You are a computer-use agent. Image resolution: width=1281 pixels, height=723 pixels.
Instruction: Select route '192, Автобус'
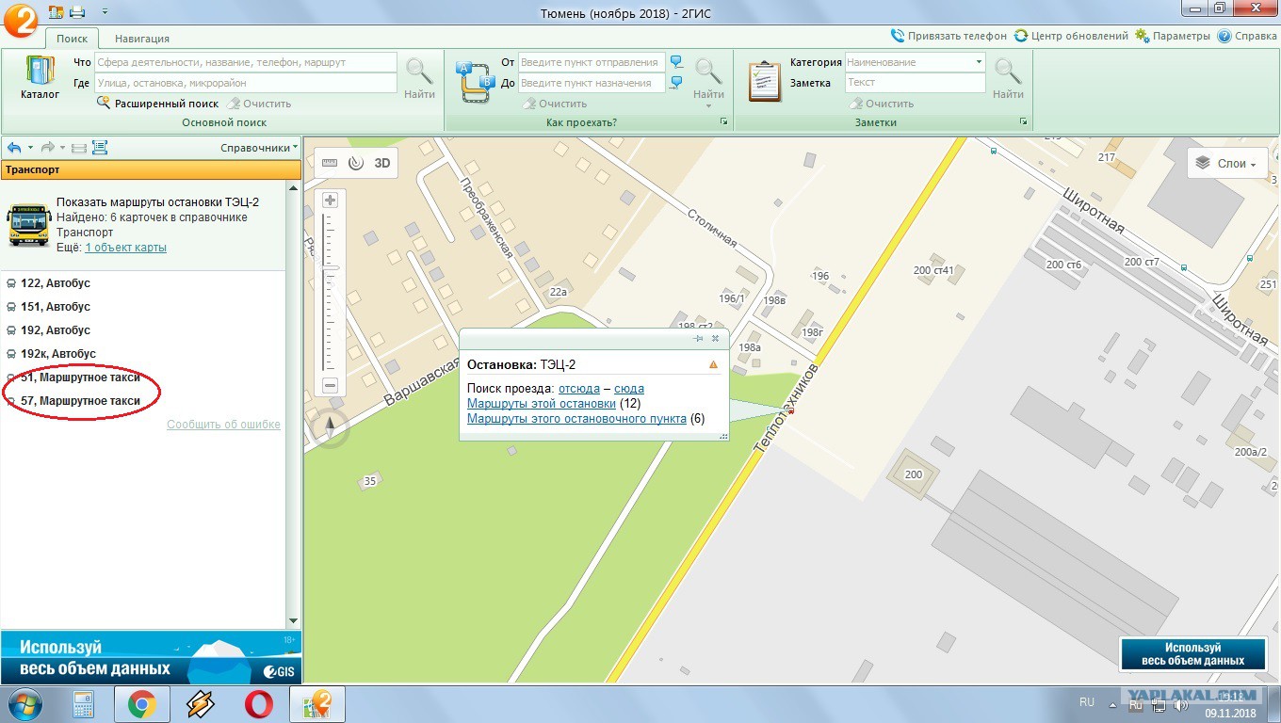click(56, 330)
